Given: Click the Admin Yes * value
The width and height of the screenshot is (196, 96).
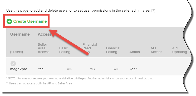Looking at the screenshot, I should [x=133, y=69].
